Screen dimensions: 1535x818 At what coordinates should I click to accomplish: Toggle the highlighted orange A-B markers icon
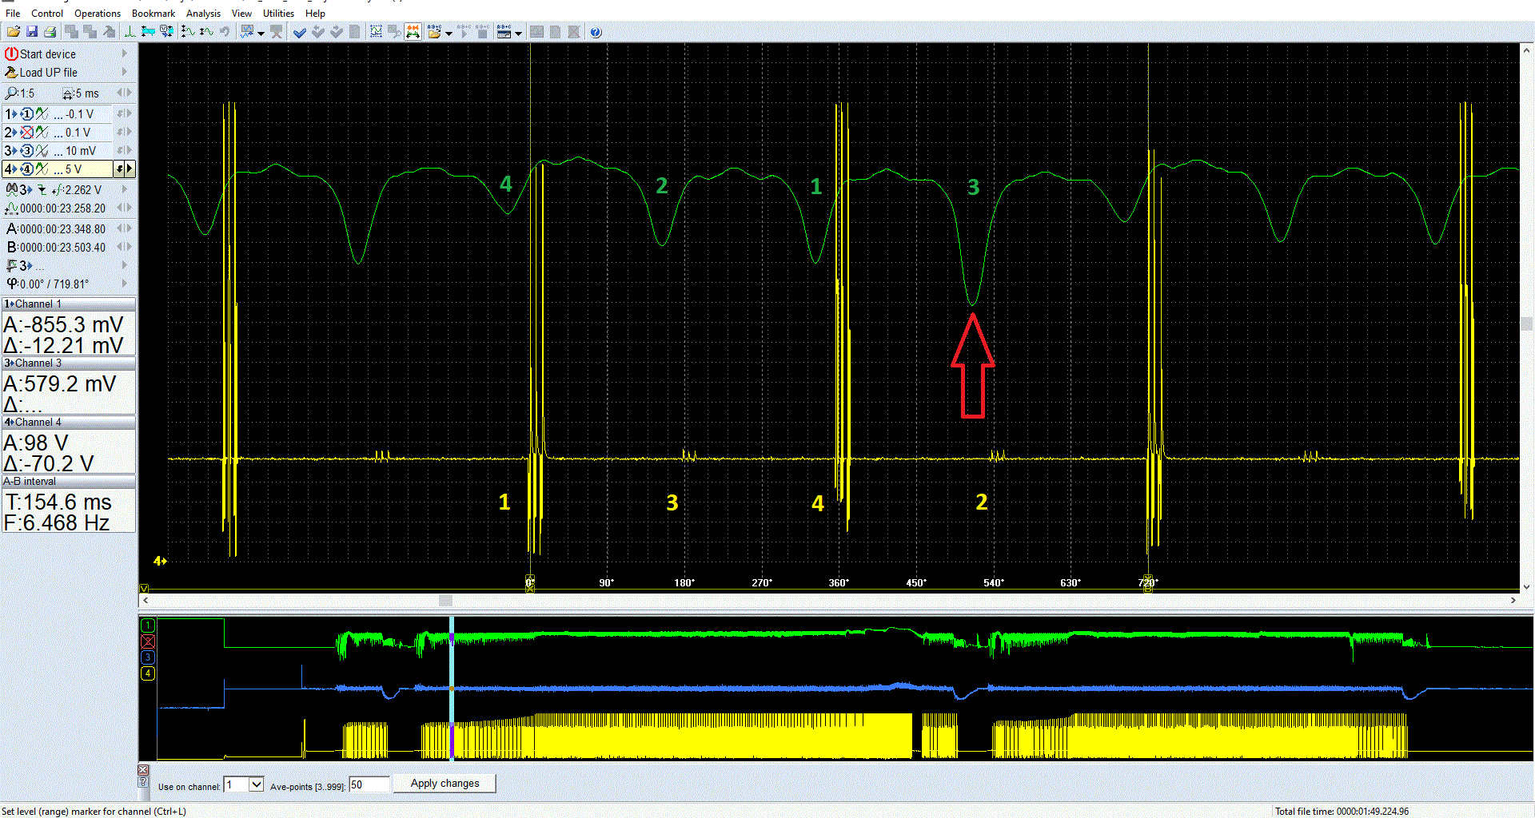(413, 32)
